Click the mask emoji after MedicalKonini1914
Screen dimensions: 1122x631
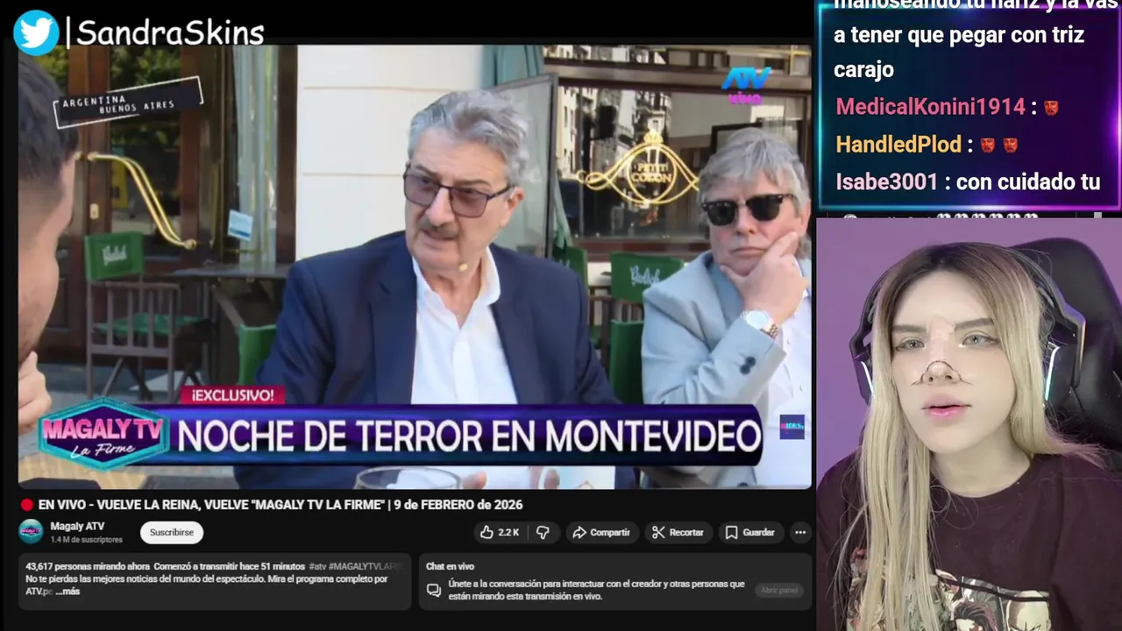[1051, 108]
